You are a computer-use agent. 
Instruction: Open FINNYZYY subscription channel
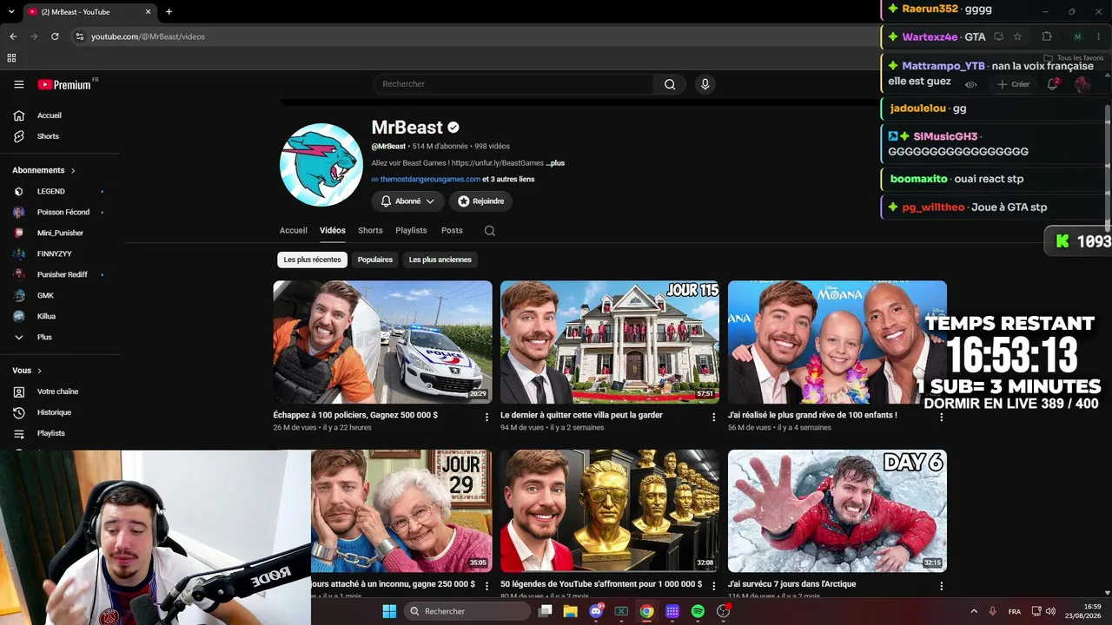[54, 253]
